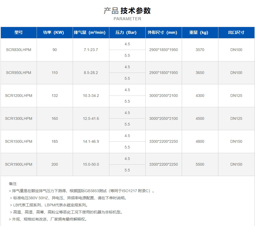
Task: Select the 排气量 (m³/min) header cell
Action: 91,32
